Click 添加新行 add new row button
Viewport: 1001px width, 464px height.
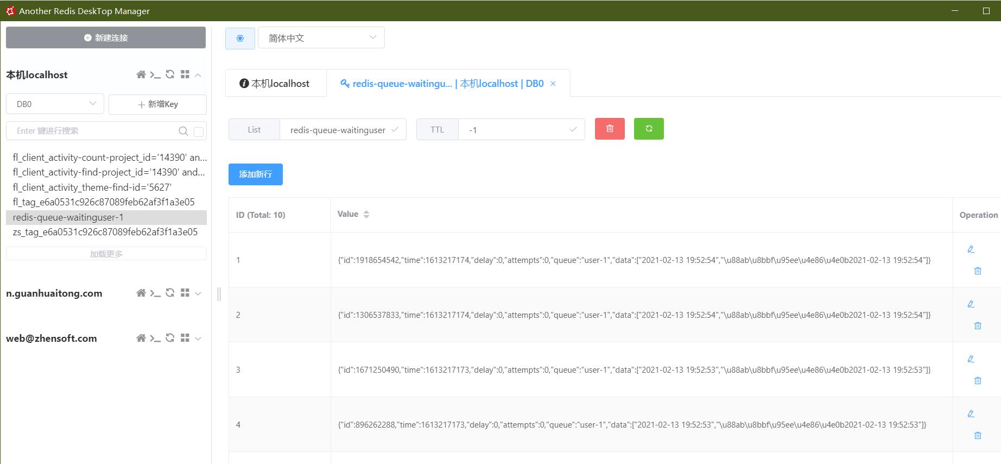pyautogui.click(x=256, y=174)
